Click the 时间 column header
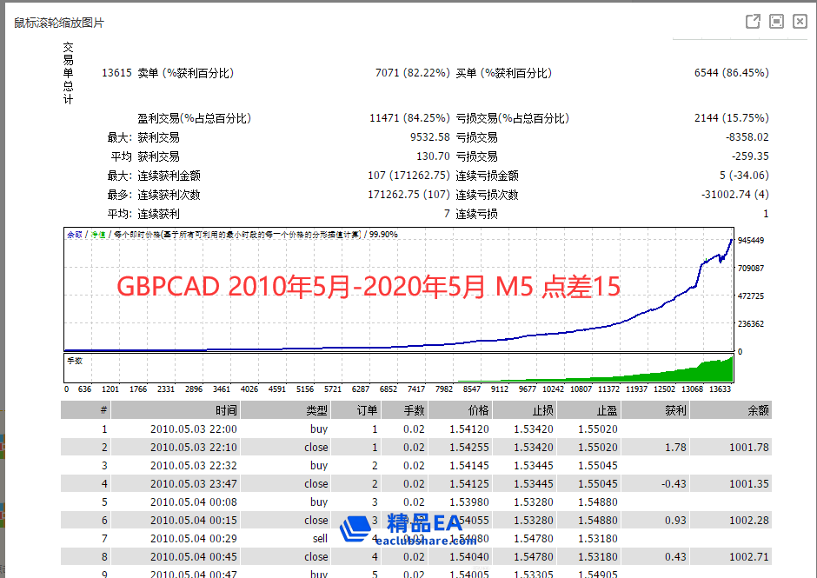Image resolution: width=817 pixels, height=578 pixels. click(225, 410)
